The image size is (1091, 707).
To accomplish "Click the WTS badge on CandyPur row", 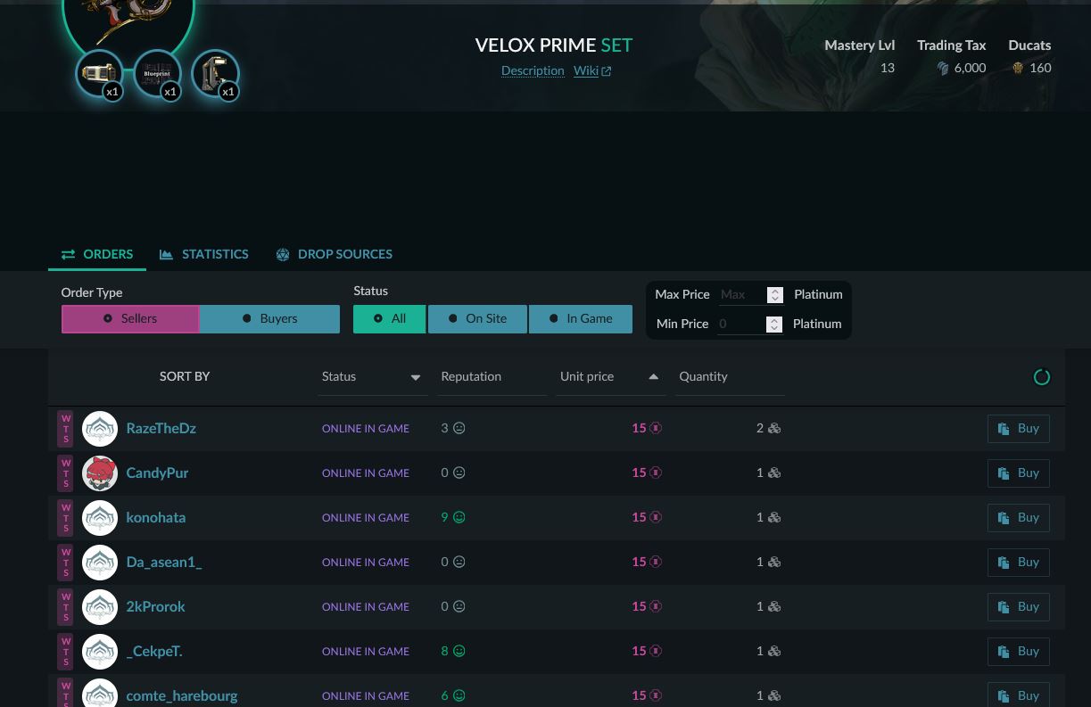I will (x=65, y=473).
